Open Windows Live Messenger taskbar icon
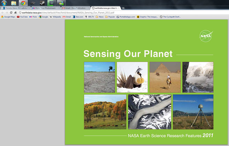The image size is (229, 146). [x=61, y=3]
